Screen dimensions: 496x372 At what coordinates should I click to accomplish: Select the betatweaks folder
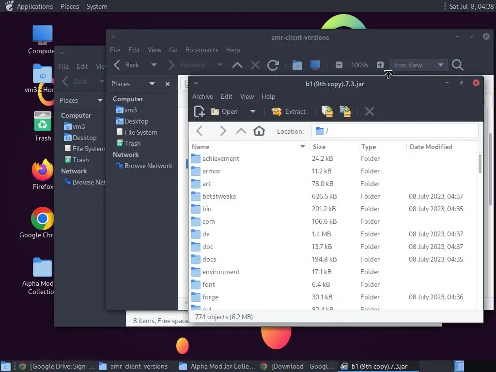(x=333, y=196)
